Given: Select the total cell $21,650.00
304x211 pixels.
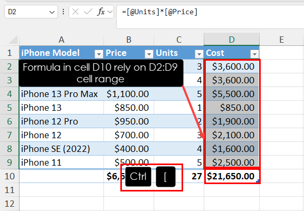Looking at the screenshot, I should (232, 176).
